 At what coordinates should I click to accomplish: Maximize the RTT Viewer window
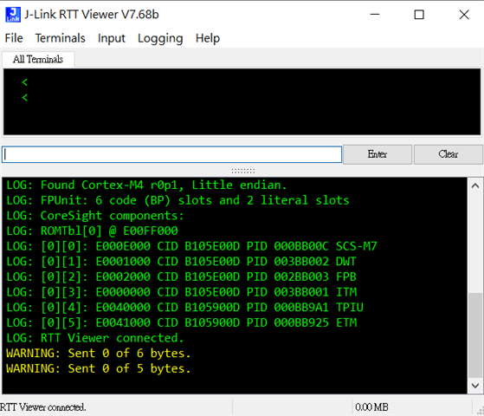tap(419, 15)
